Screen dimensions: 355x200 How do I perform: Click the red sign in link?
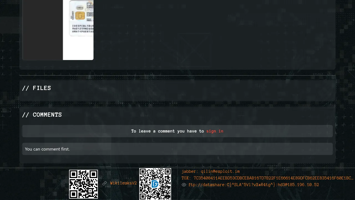tap(215, 131)
